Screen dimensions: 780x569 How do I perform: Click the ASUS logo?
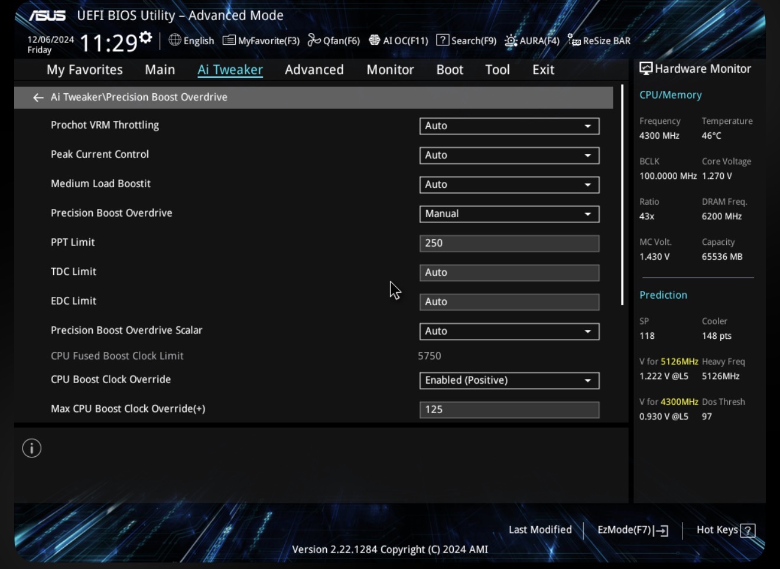[48, 15]
